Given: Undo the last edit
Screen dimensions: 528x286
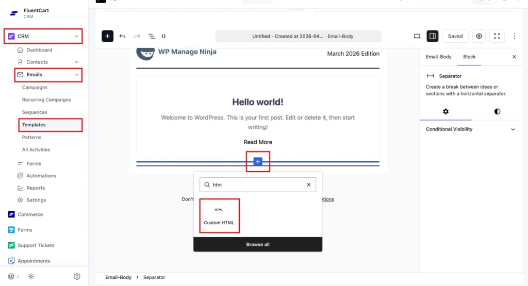Looking at the screenshot, I should pyautogui.click(x=122, y=36).
